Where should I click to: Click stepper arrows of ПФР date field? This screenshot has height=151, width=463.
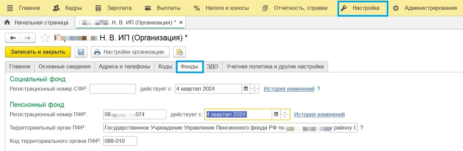[285, 114]
